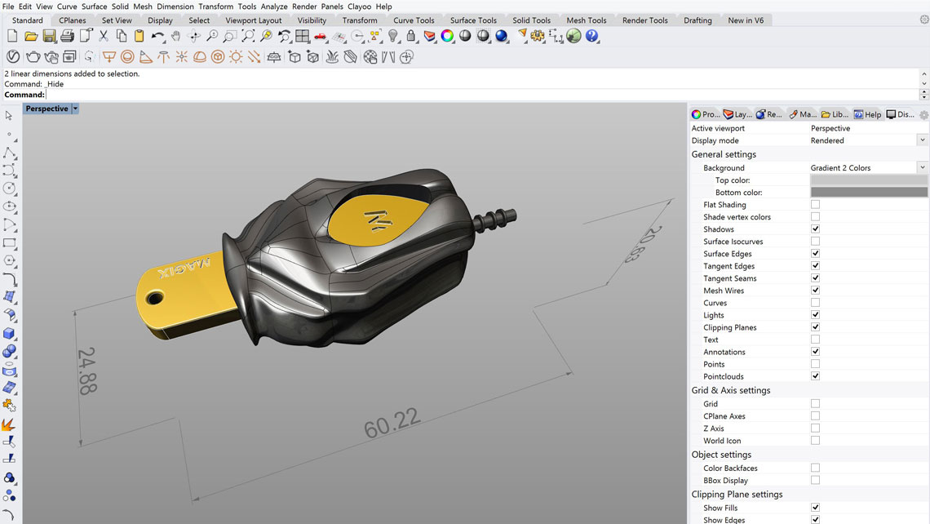Toggle the Tangent Seams checkbox

click(x=816, y=278)
